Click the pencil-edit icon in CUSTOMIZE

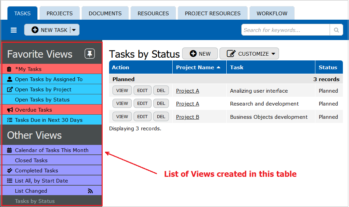(231, 54)
